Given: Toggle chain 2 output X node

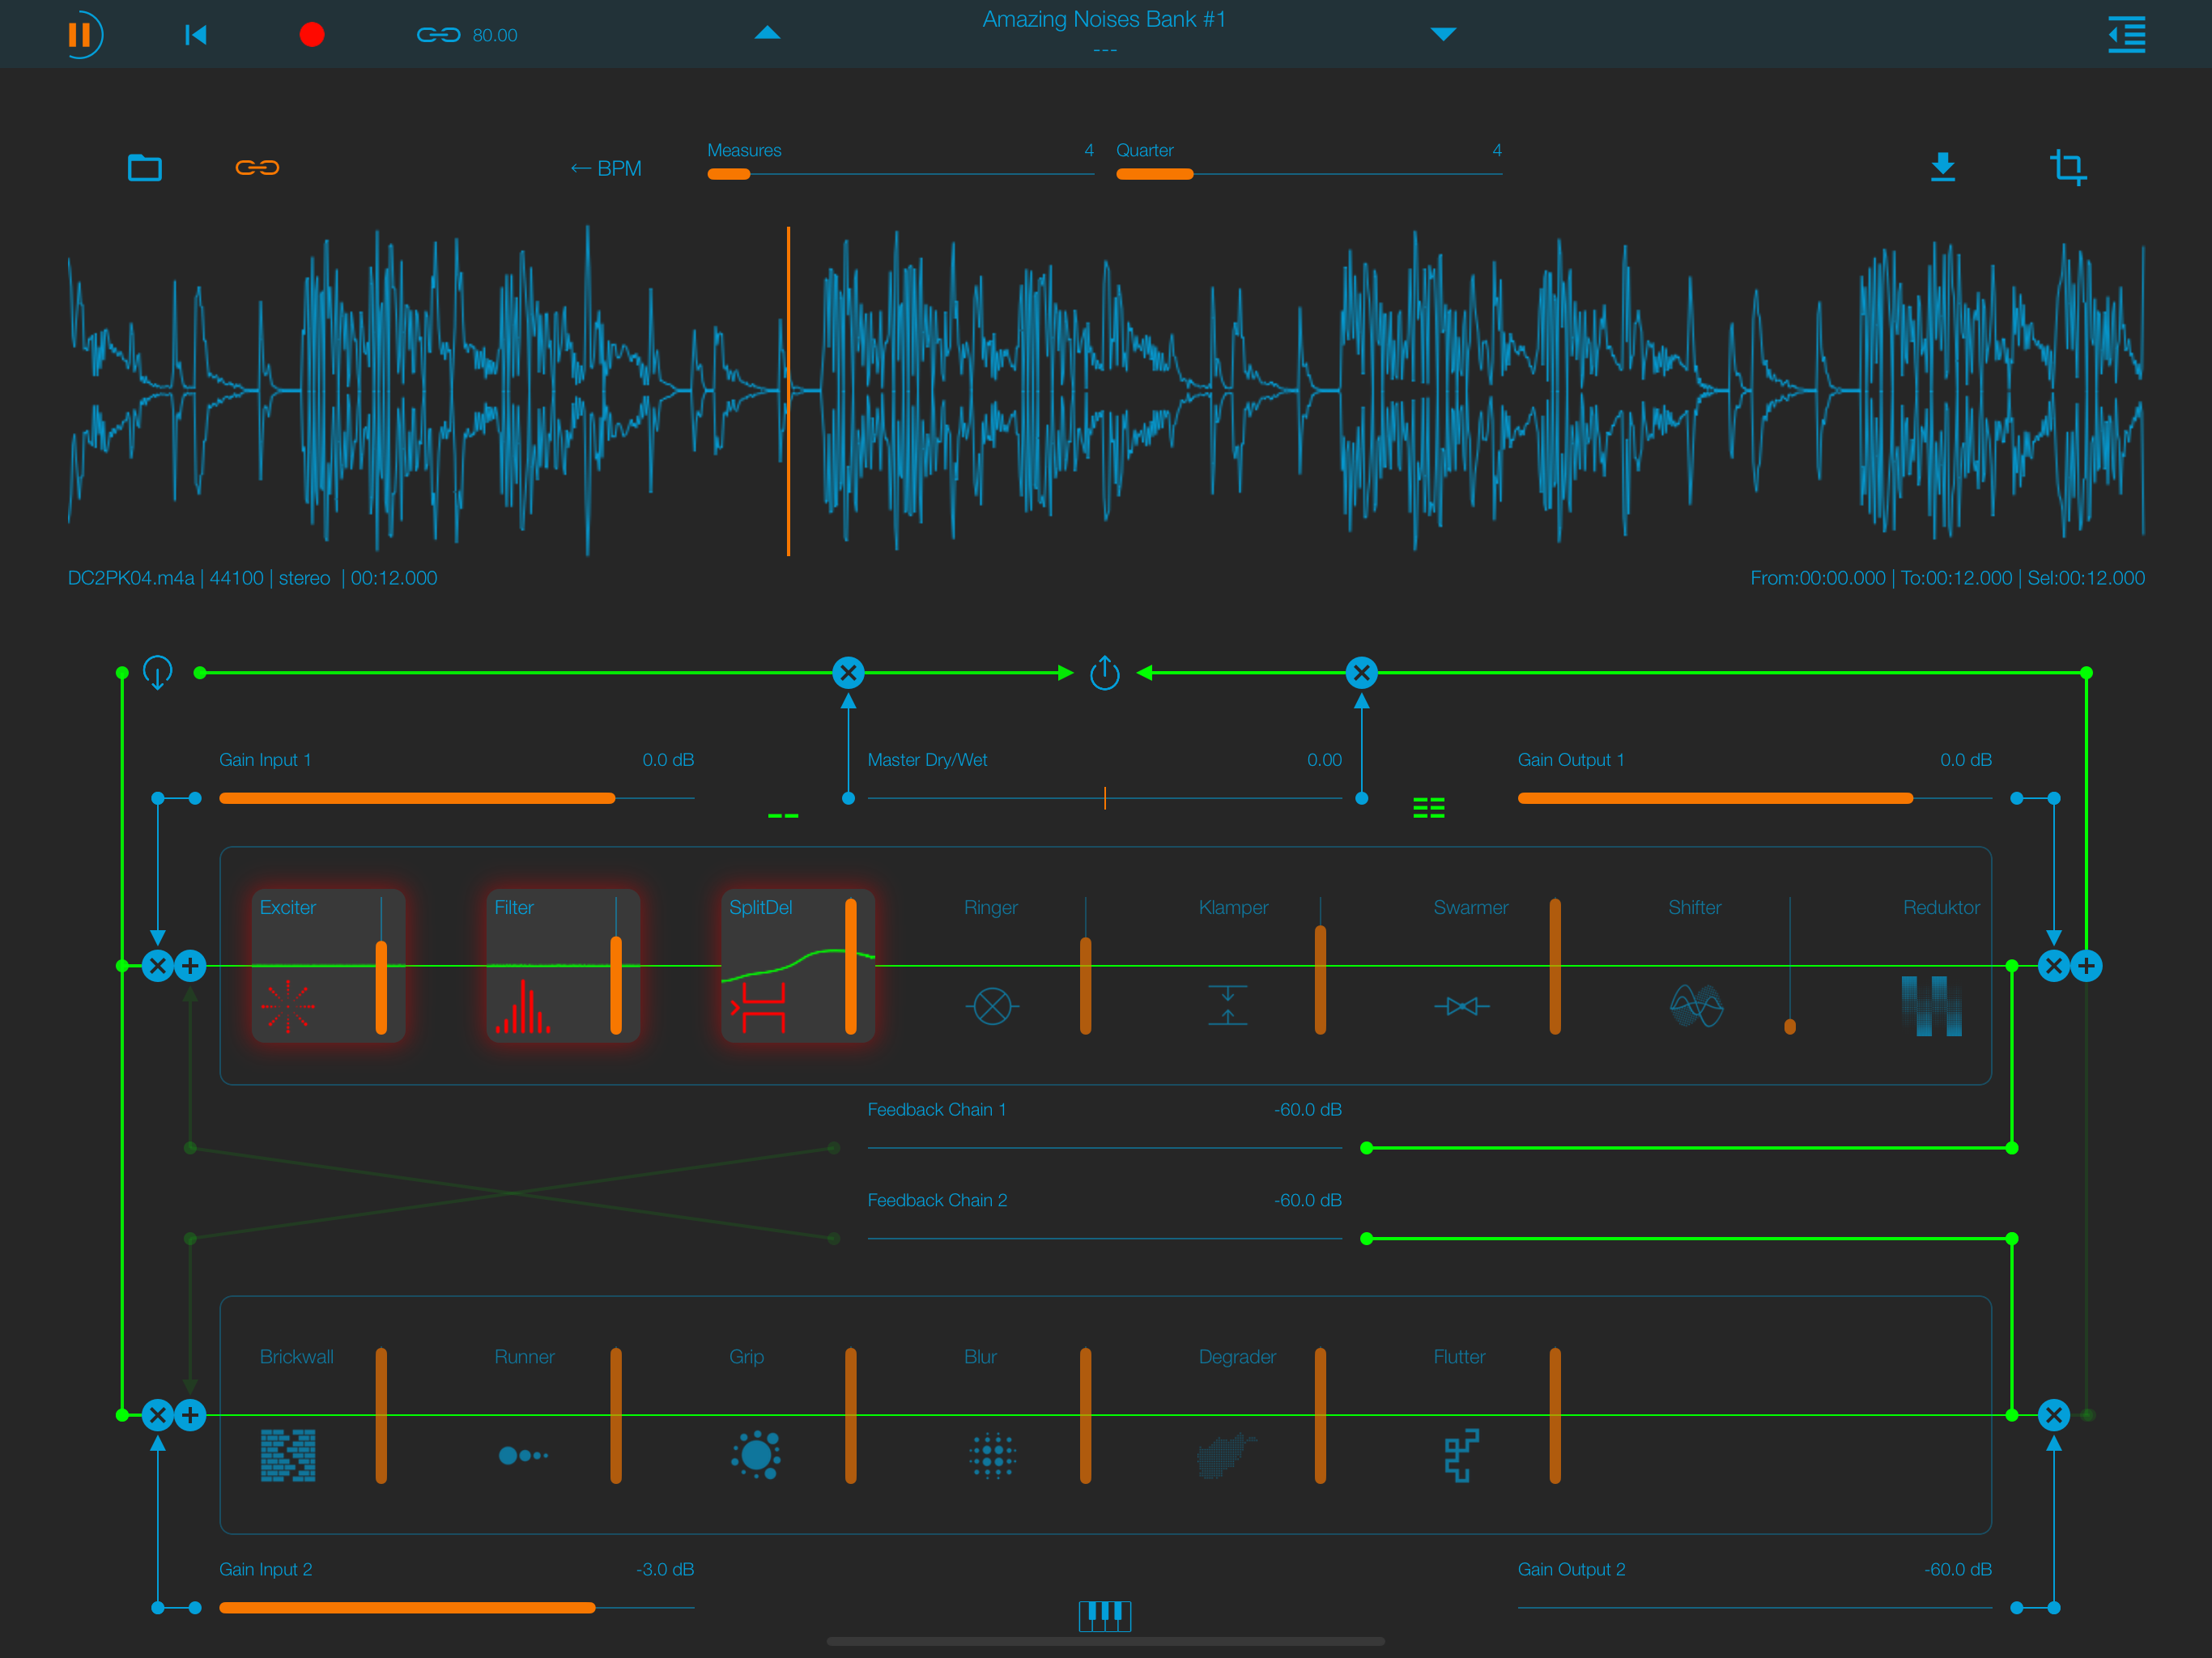Looking at the screenshot, I should click(2053, 1414).
